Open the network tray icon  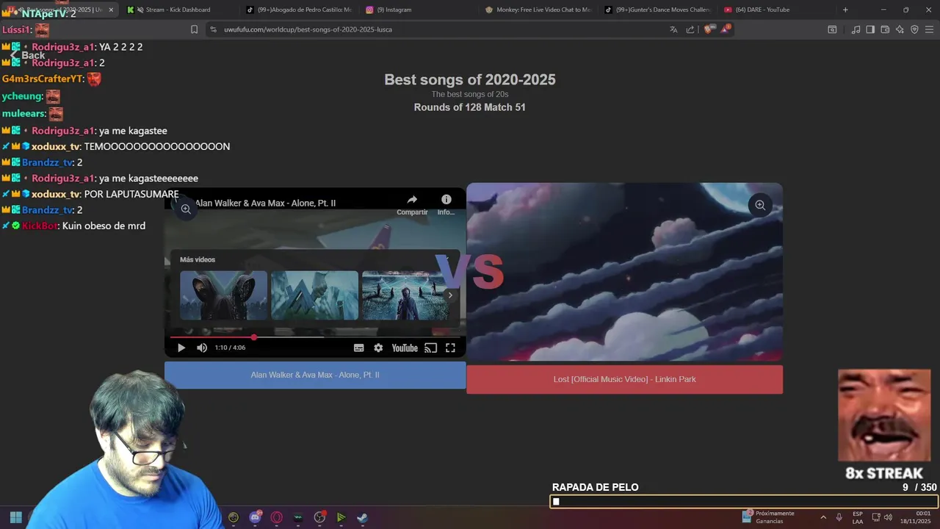coord(876,517)
